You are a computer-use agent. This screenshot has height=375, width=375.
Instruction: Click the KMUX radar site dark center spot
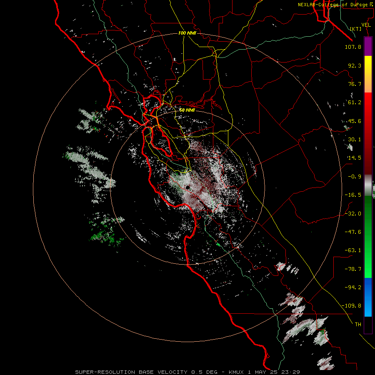tap(188, 187)
